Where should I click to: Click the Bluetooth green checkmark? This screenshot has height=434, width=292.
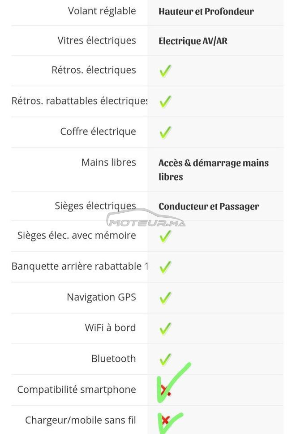165,359
